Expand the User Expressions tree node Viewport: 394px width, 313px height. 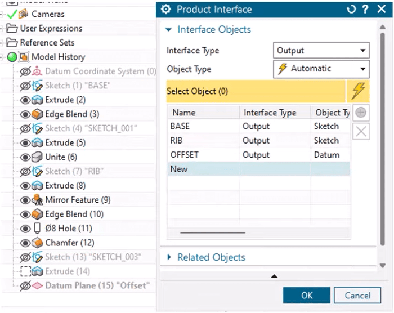point(1,29)
